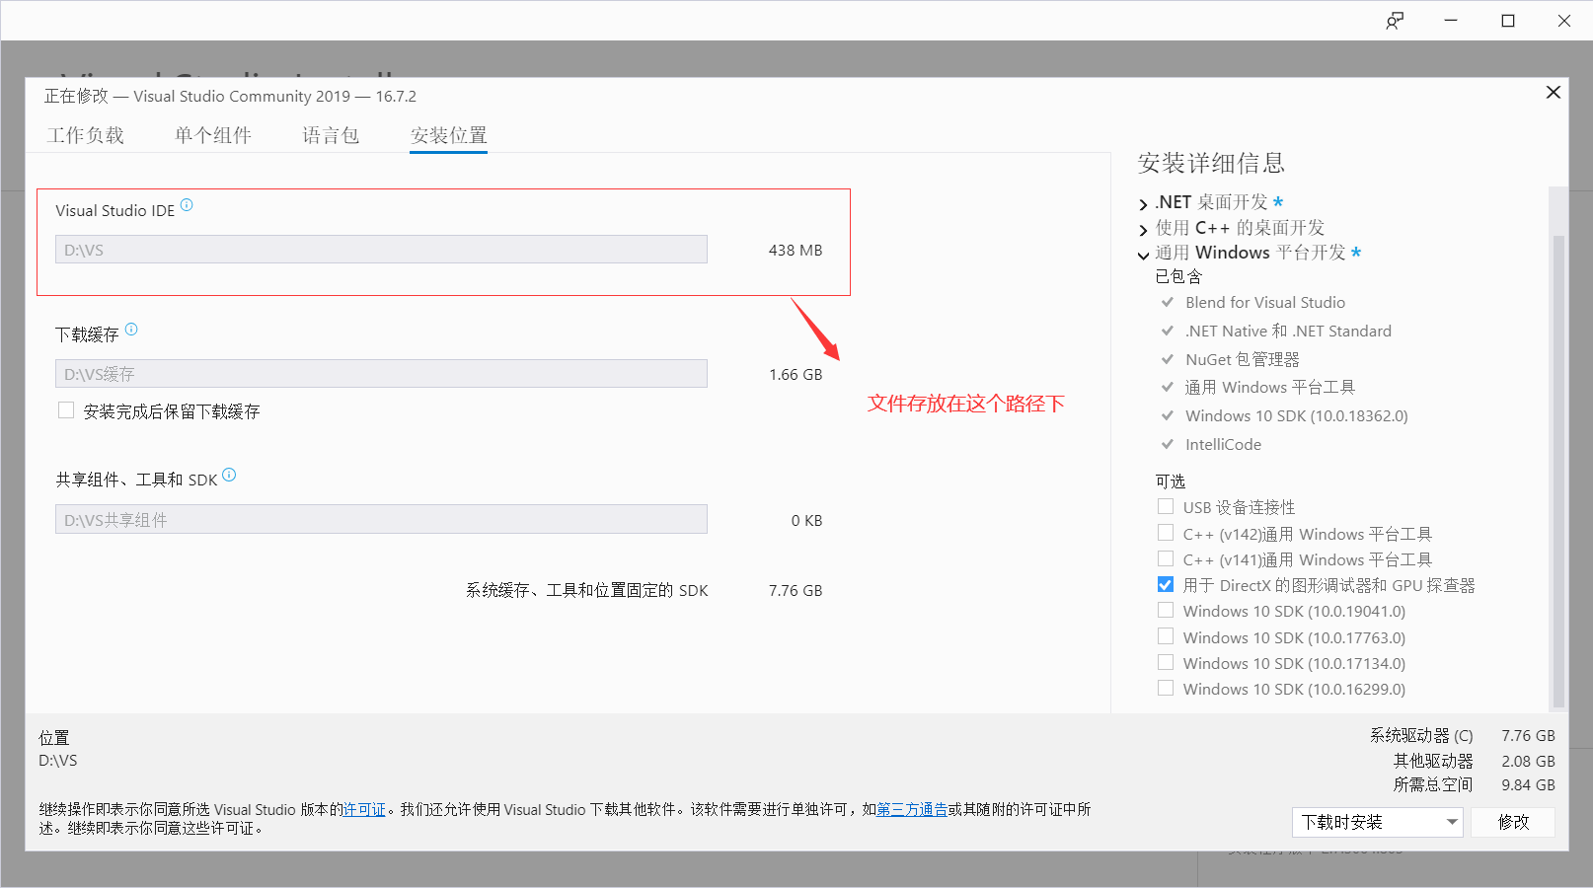Expand the .NET 桌面开发 section
Screen dimensions: 1593x888
[x=1142, y=203]
